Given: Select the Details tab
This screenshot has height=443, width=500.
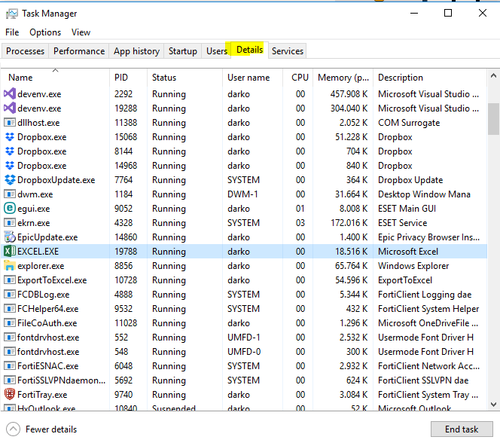Looking at the screenshot, I should 250,50.
